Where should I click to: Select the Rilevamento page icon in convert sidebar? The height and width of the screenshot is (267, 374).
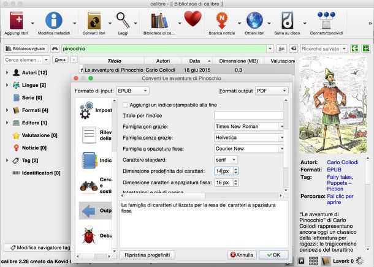[x=89, y=135]
